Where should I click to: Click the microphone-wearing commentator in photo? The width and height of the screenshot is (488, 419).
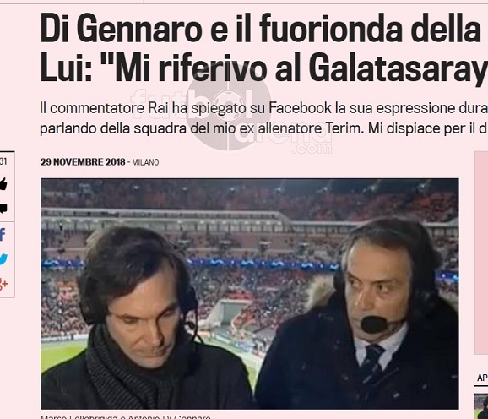click(367, 314)
